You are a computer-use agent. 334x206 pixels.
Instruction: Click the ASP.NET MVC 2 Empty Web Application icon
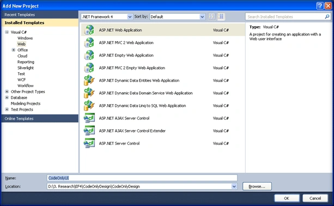click(x=89, y=68)
